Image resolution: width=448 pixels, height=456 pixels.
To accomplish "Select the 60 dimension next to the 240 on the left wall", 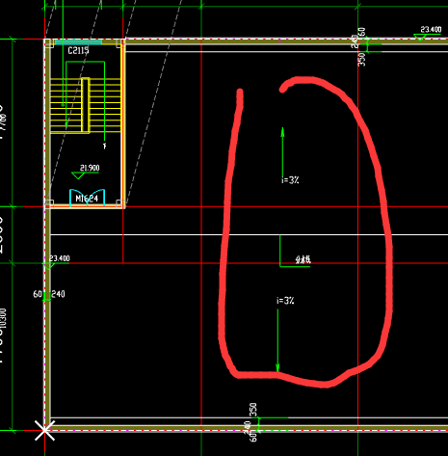I will [38, 294].
